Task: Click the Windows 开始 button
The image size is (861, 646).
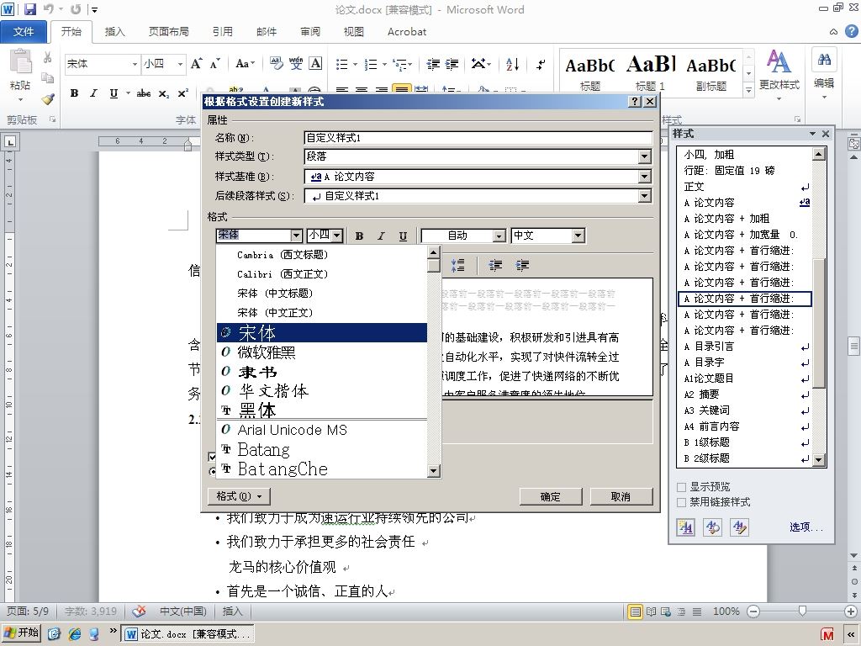Action: click(22, 633)
